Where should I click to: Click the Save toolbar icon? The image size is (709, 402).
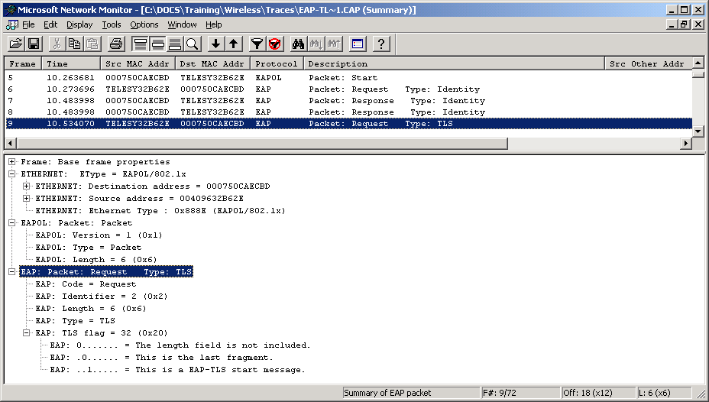(x=33, y=44)
